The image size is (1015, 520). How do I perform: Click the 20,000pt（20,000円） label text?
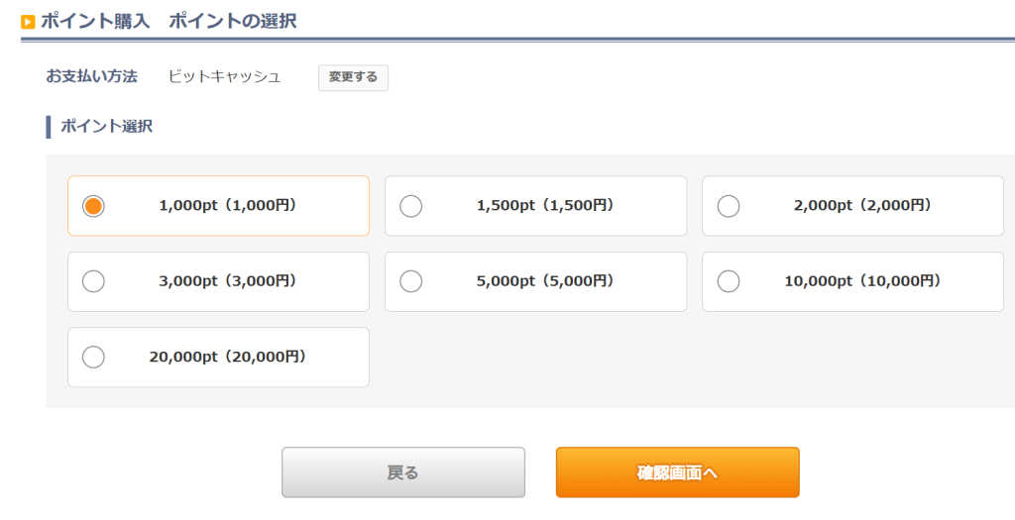pos(228,357)
